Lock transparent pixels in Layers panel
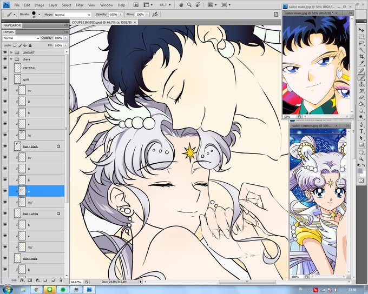This screenshot has height=294, width=368. 15,45
